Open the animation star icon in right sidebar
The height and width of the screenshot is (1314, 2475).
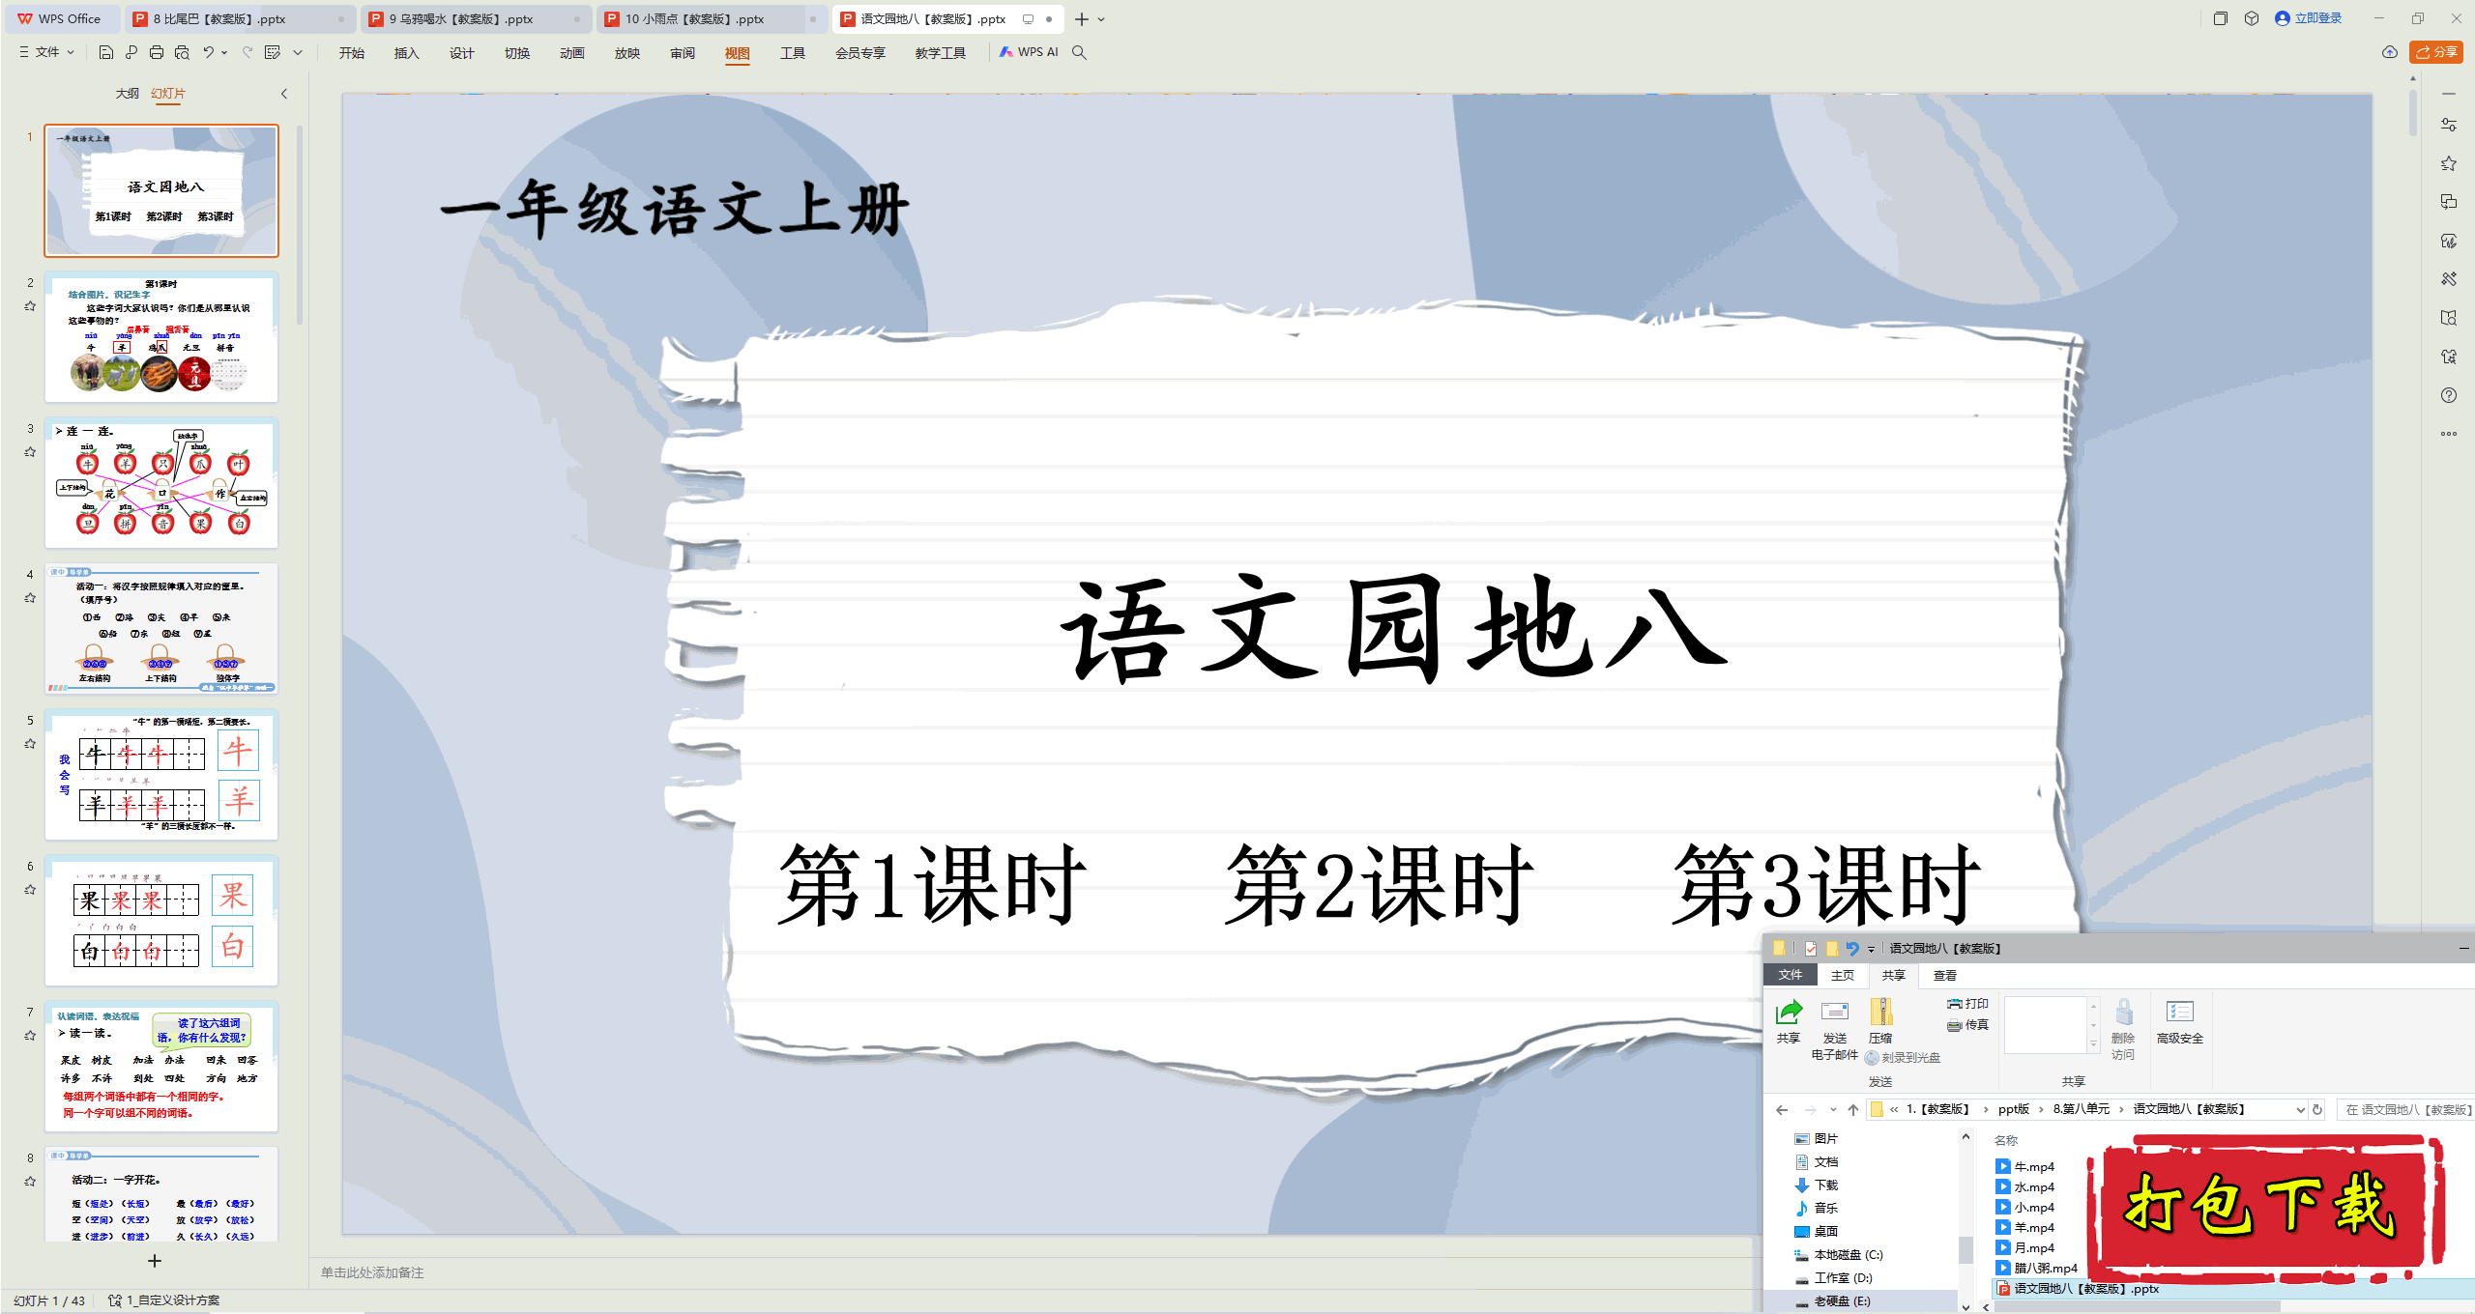pos(2449,163)
